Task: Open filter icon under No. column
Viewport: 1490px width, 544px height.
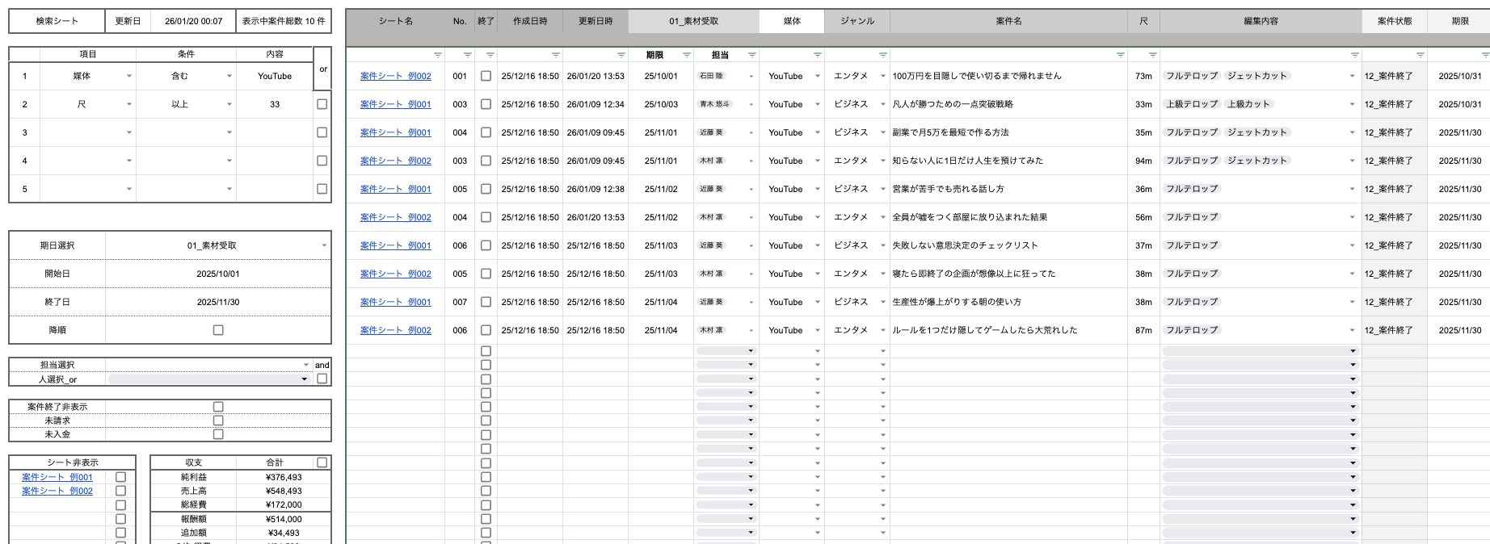Action: pyautogui.click(x=468, y=55)
